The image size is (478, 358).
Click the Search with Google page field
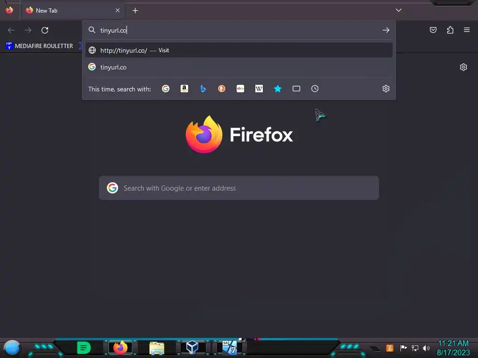click(239, 188)
